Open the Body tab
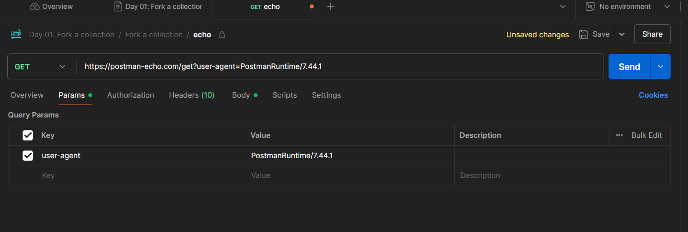Viewport: 688px width, 232px height. [245, 95]
